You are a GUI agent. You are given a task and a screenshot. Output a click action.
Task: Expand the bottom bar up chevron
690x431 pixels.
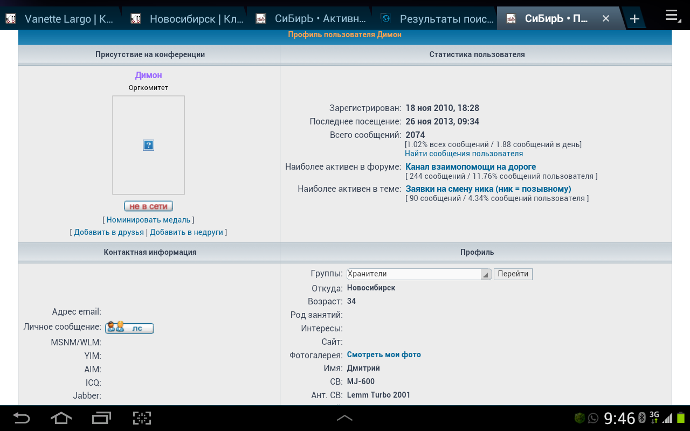tap(344, 418)
